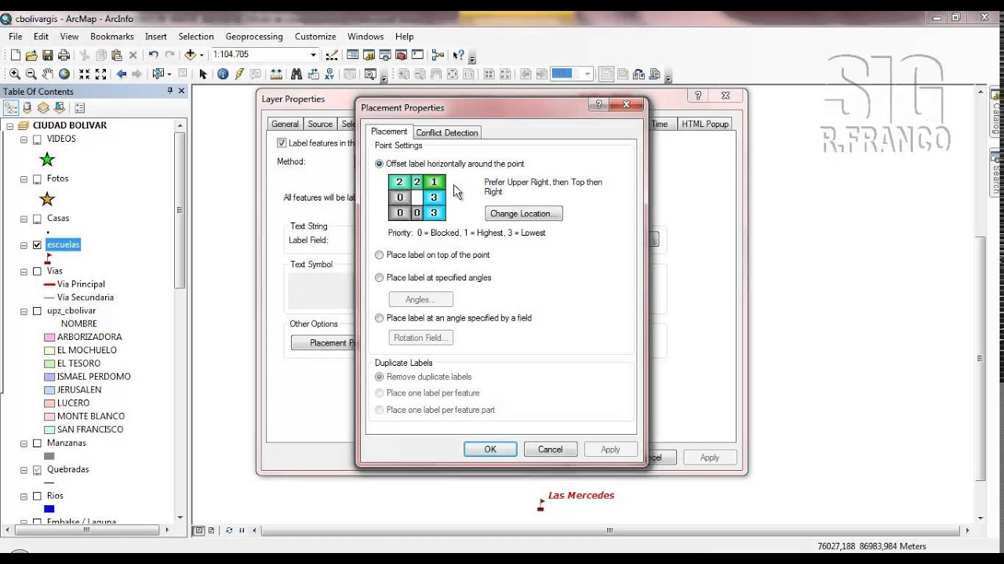Click the Add Data icon
The width and height of the screenshot is (1004, 564).
click(x=189, y=55)
